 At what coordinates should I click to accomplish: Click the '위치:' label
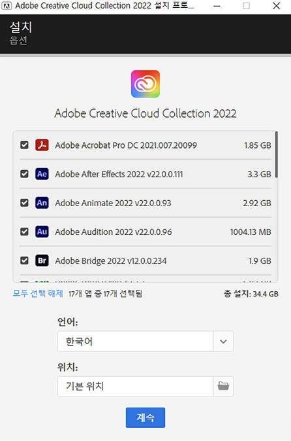pos(68,367)
